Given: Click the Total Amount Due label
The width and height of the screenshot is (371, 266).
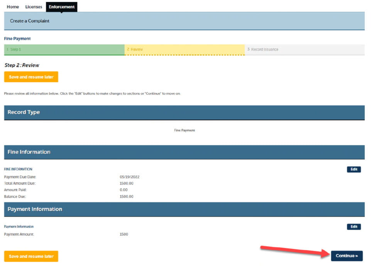Looking at the screenshot, I should [x=20, y=183].
